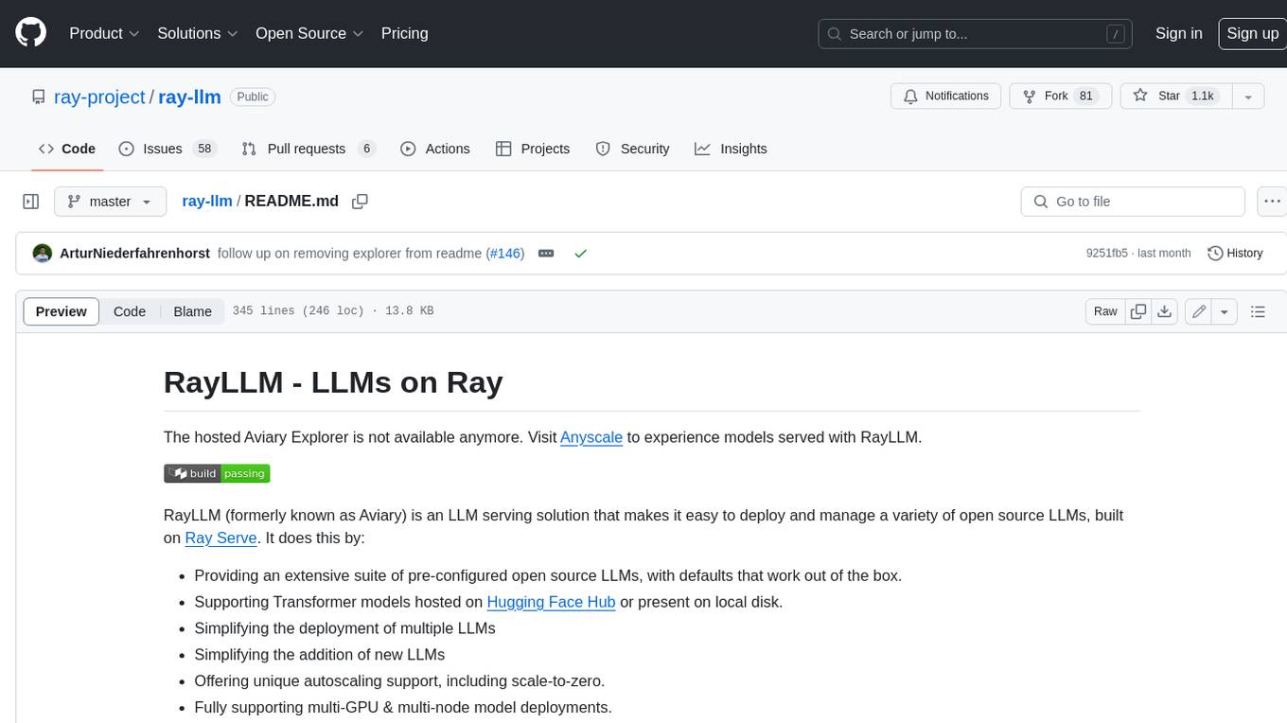The height and width of the screenshot is (723, 1287).
Task: Switch to the Actions tab
Action: tap(435, 149)
